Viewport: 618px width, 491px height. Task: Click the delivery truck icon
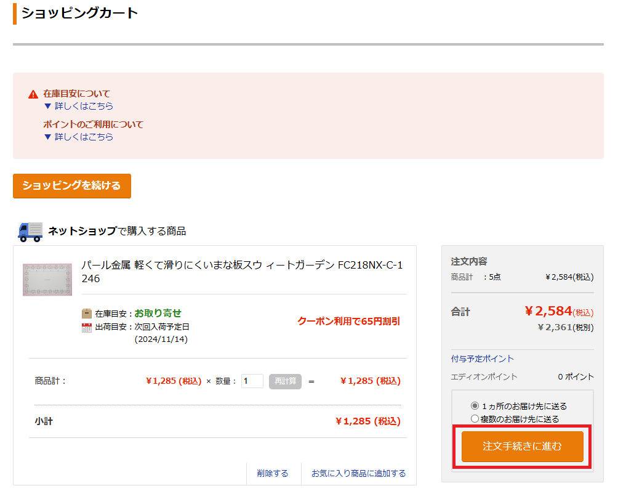[30, 231]
